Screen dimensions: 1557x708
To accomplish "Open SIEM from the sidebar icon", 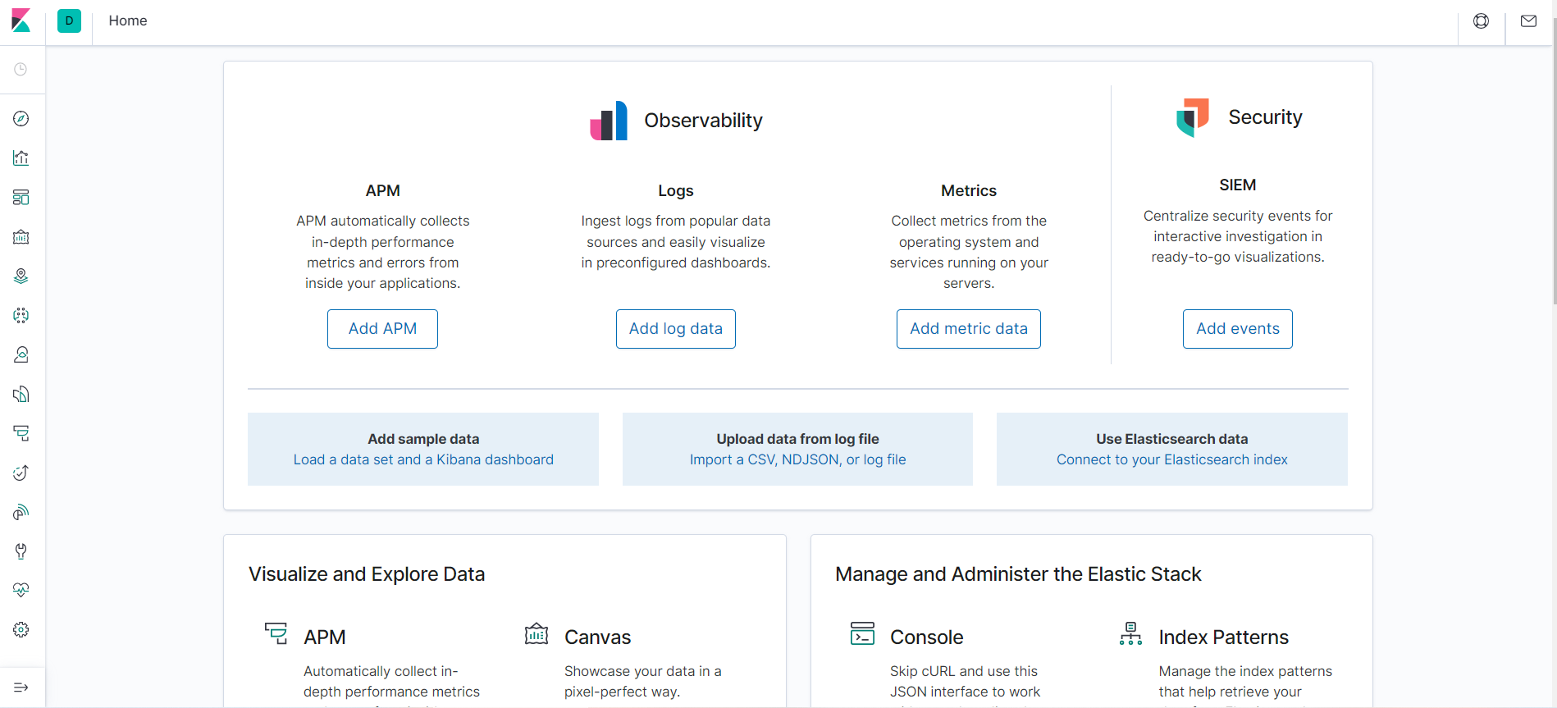I will tap(21, 513).
